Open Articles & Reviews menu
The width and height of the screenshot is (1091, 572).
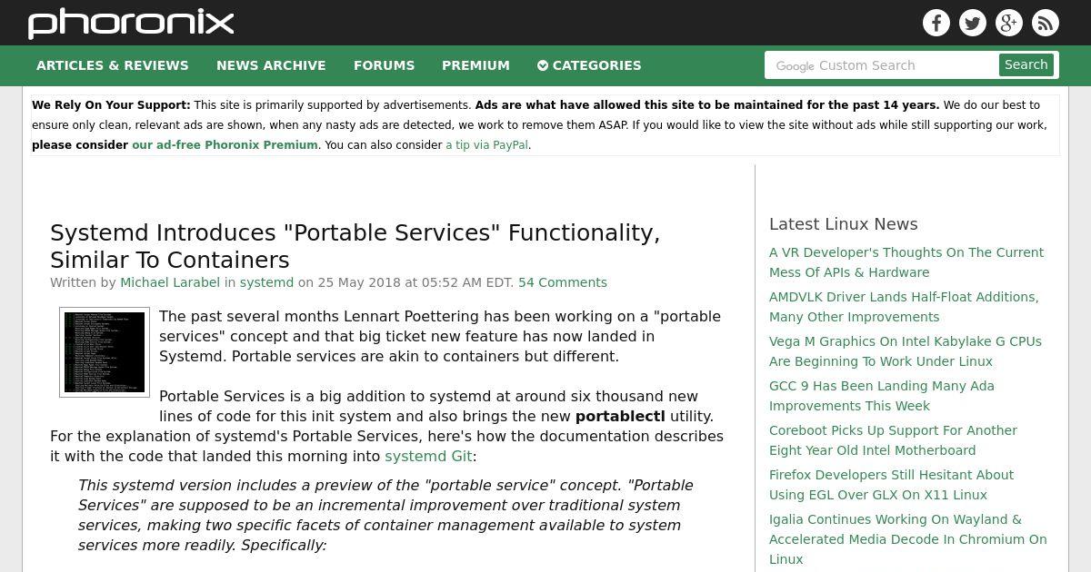pos(113,65)
